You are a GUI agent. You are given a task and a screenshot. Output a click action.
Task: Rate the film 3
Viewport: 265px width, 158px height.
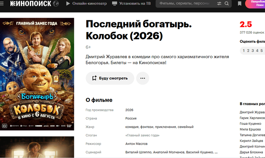click(253, 51)
